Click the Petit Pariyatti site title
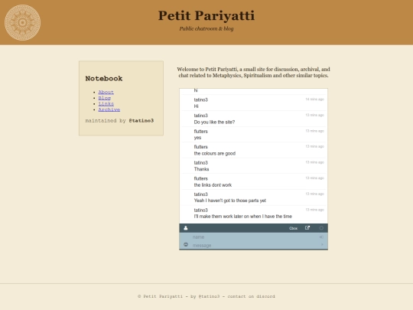The image size is (413, 310). pyautogui.click(x=206, y=15)
